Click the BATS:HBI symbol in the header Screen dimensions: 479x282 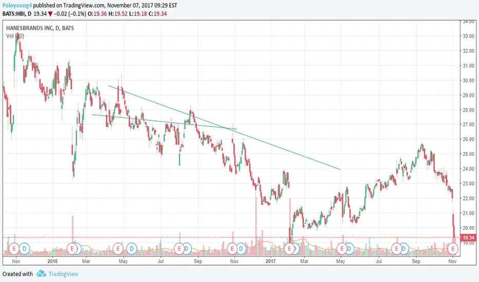pyautogui.click(x=14, y=14)
